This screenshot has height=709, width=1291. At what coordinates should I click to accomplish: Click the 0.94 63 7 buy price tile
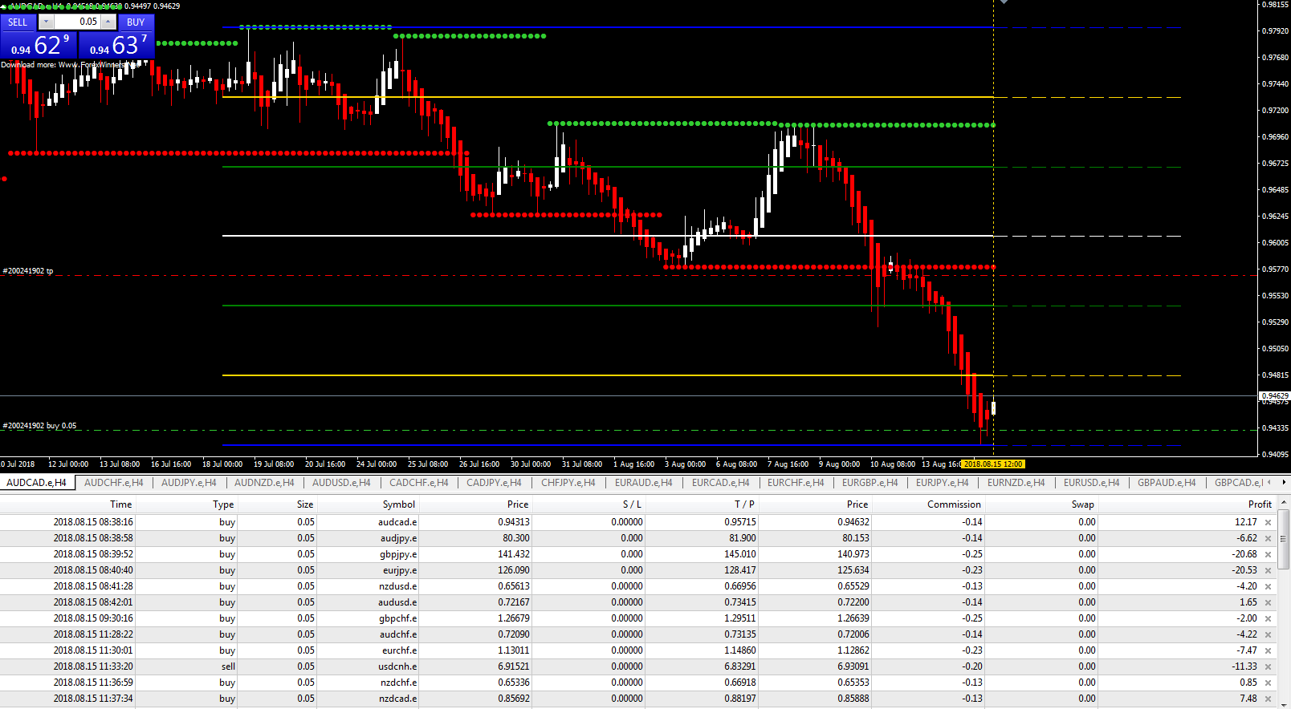[x=116, y=46]
